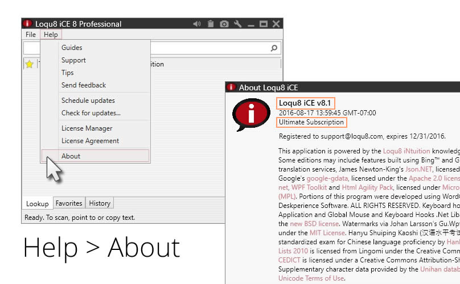The image size is (460, 284).
Task: Click the speaker sound icon in title bar
Action: coord(197,24)
